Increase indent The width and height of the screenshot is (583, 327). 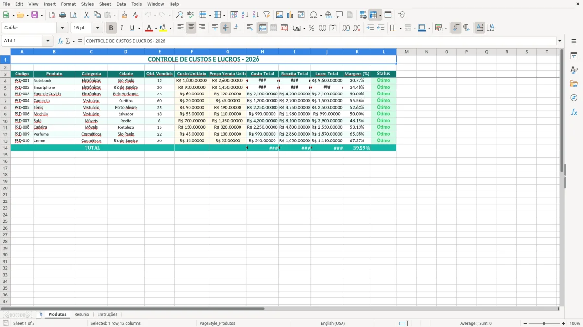370,28
